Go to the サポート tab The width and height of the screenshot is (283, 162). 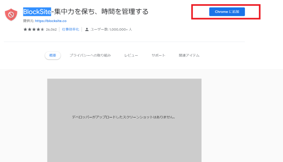pos(158,56)
